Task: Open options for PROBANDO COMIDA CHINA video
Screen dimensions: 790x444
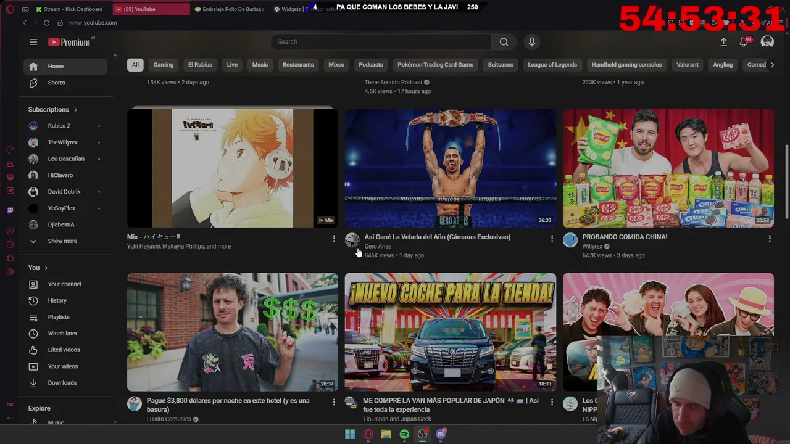Action: [x=770, y=238]
